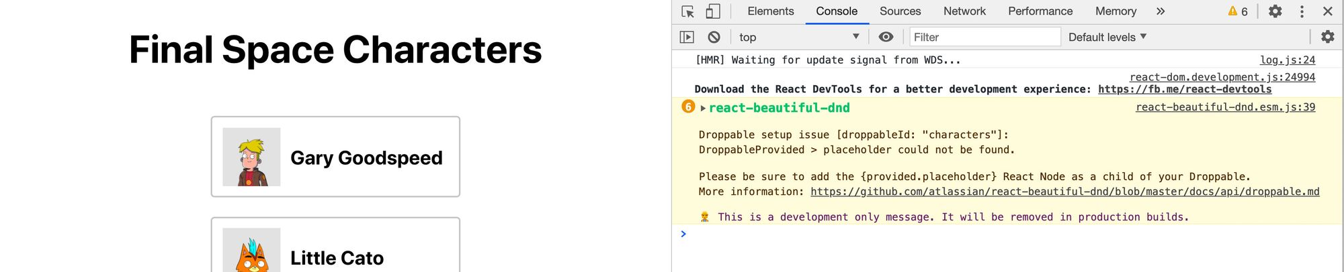Click the green react-beautiful-dnd group title

(x=779, y=108)
